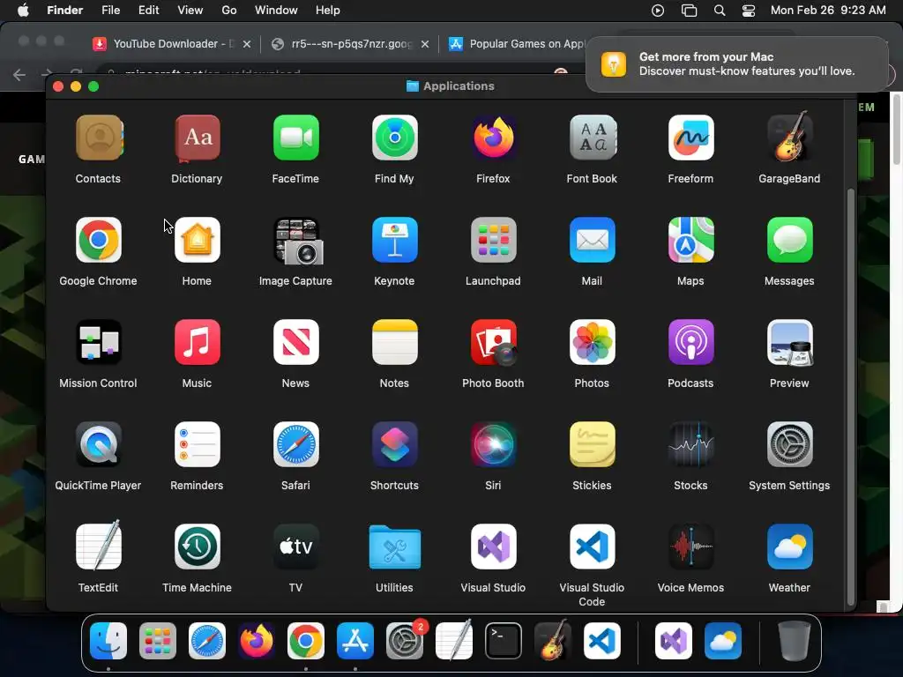Launch the Freeform app icon
The image size is (903, 677).
coord(690,138)
